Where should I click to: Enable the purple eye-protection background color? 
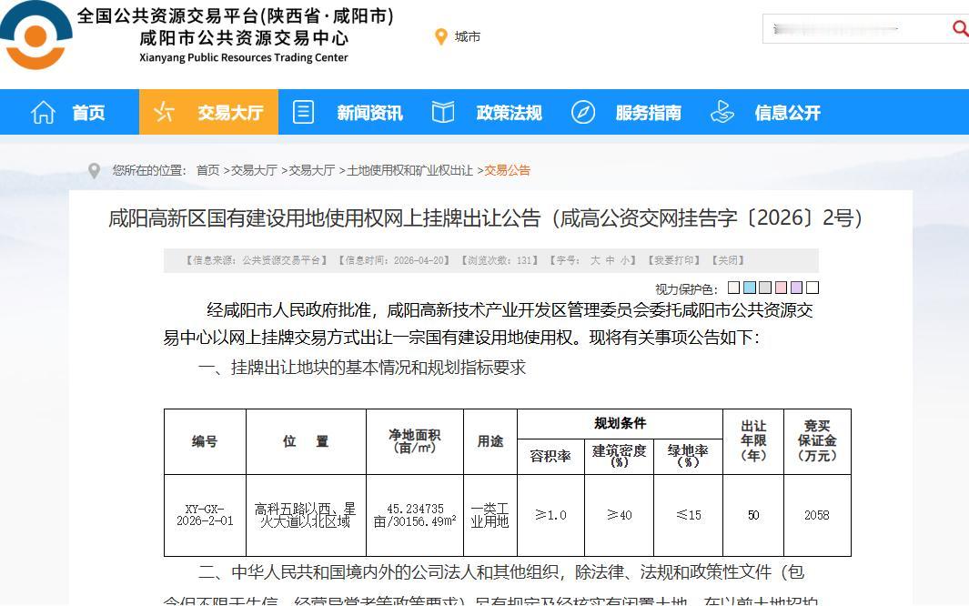click(x=796, y=287)
